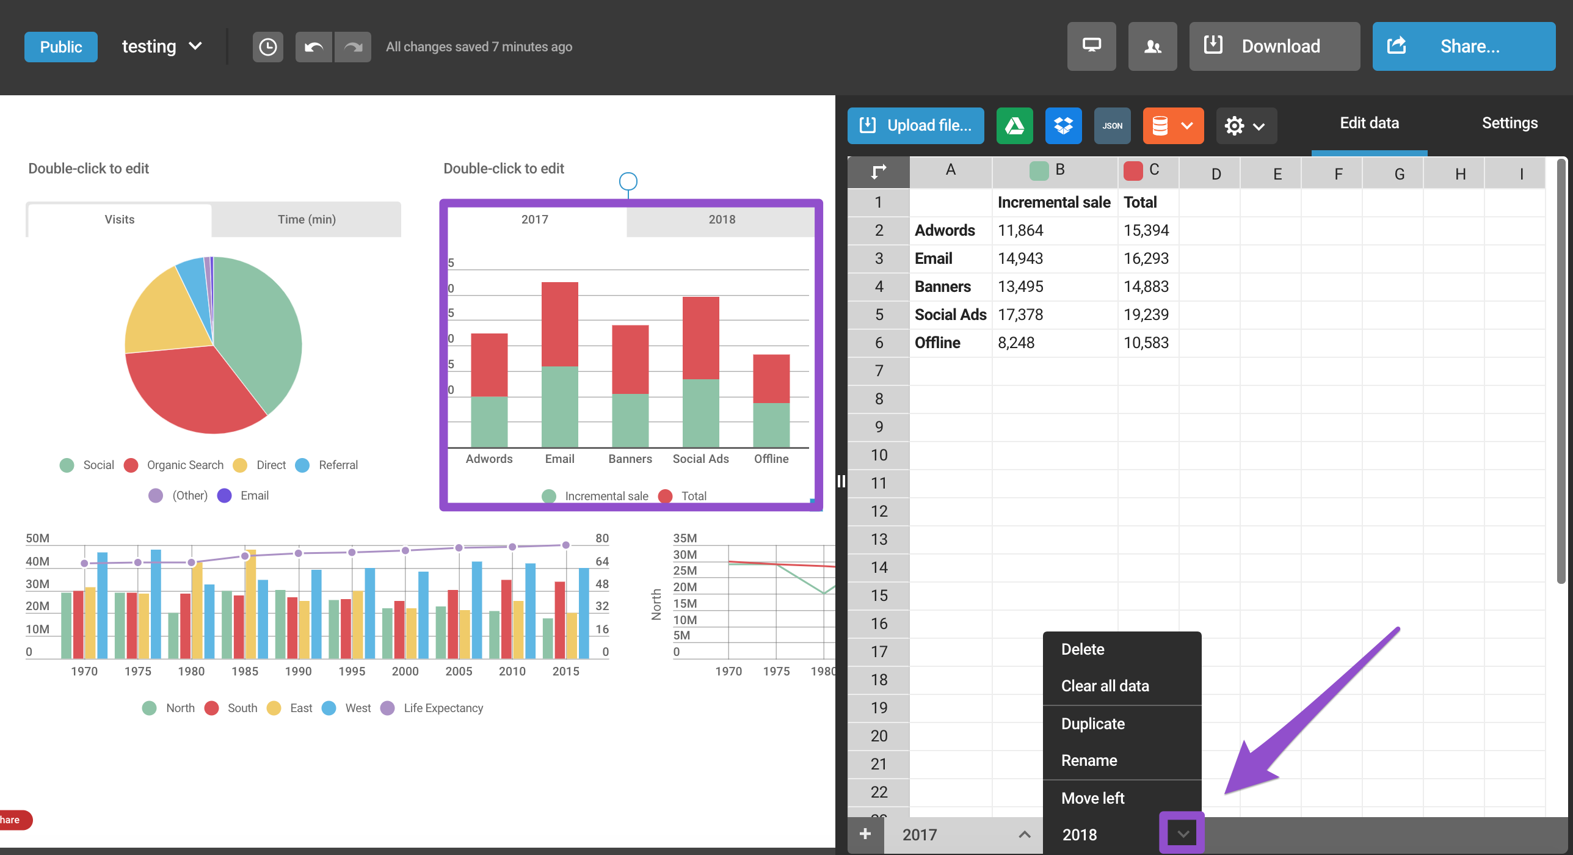
Task: Toggle the orange data type selector
Action: [x=1170, y=124]
